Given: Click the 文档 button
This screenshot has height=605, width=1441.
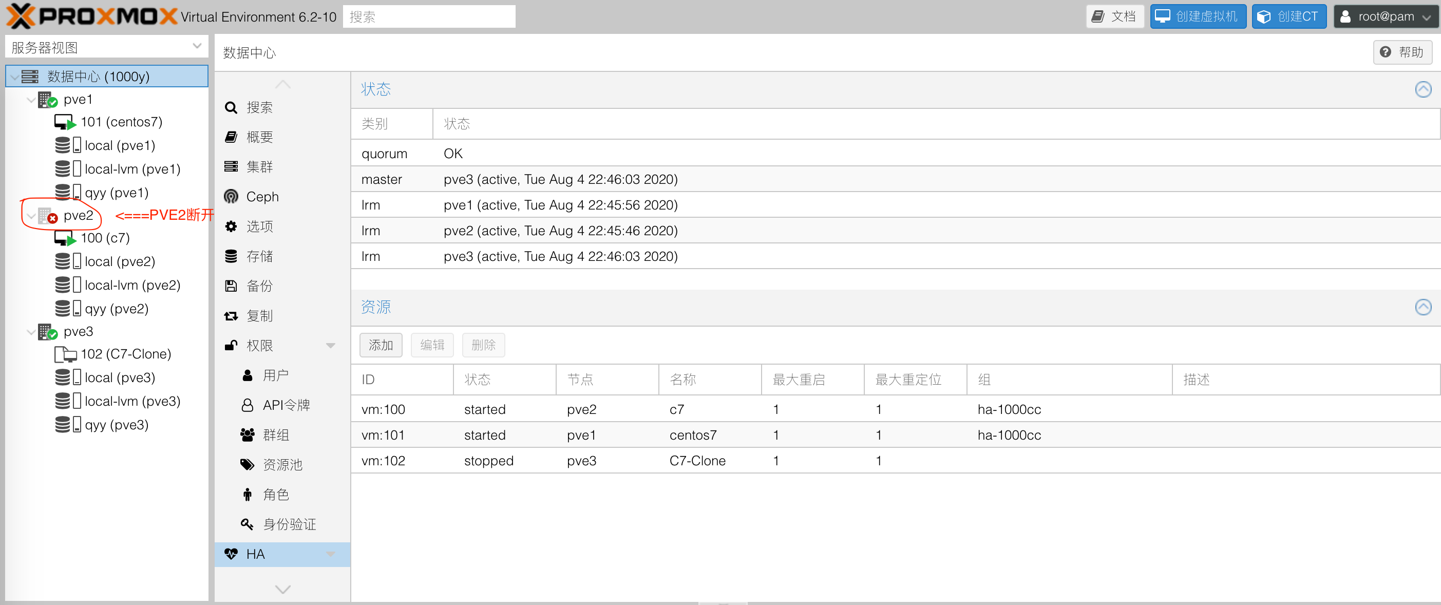Looking at the screenshot, I should tap(1115, 16).
